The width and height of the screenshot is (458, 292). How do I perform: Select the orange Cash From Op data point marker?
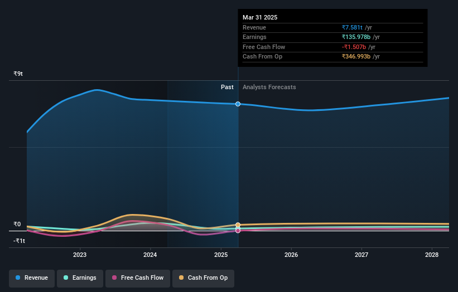coord(238,225)
